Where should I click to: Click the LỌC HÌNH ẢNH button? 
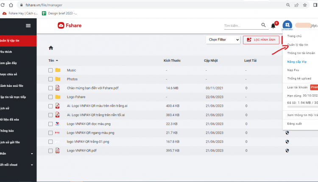[x=261, y=40]
